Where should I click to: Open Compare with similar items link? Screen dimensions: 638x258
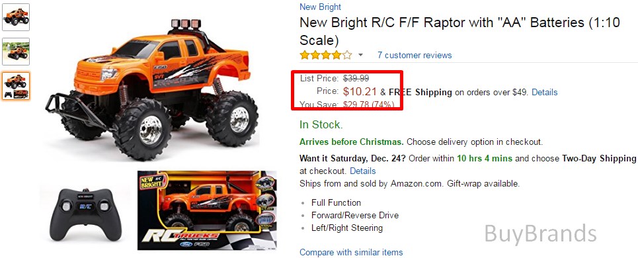coord(351,252)
